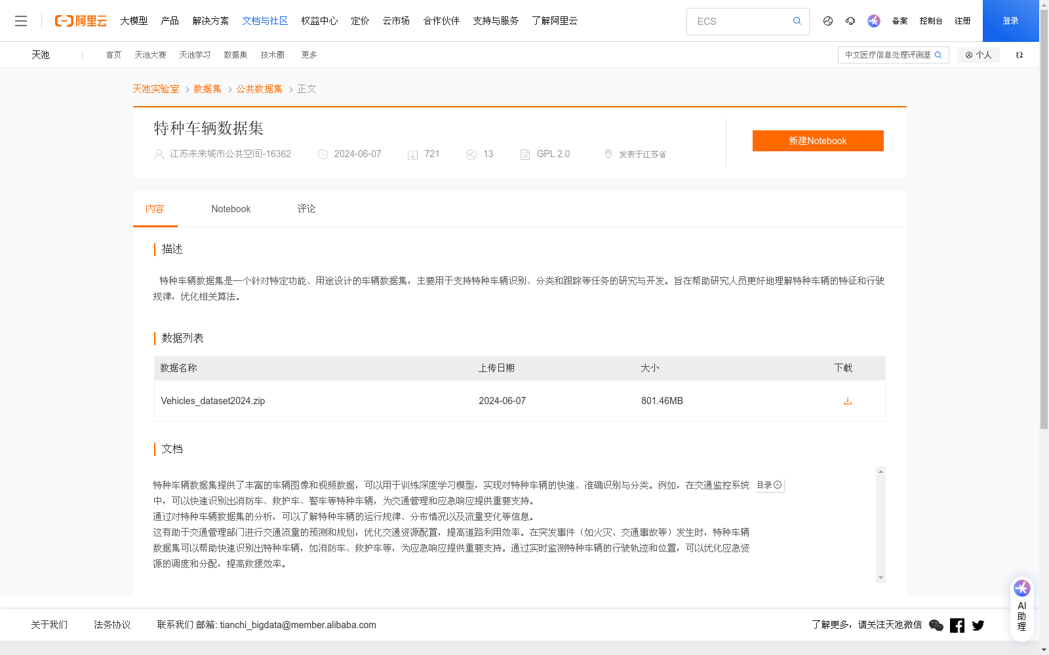This screenshot has width=1049, height=655.
Task: Click the 801.46MB size cell
Action: [x=662, y=401]
